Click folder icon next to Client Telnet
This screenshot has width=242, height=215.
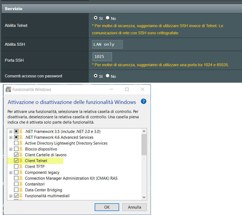coord(21,160)
